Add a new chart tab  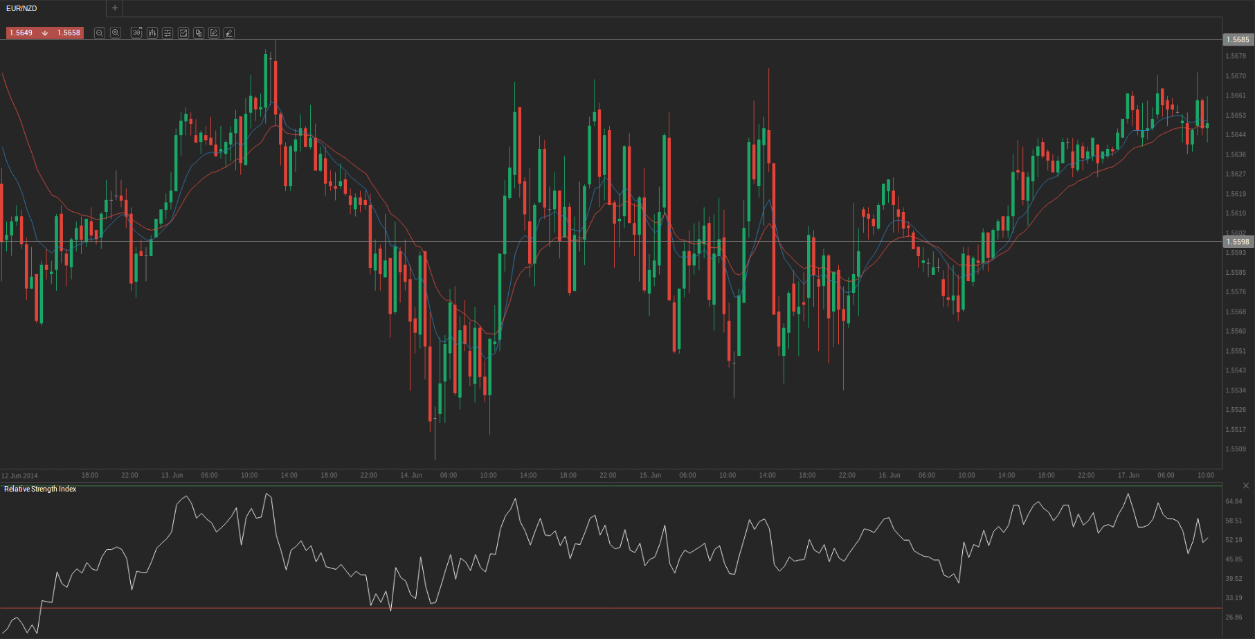tap(115, 8)
